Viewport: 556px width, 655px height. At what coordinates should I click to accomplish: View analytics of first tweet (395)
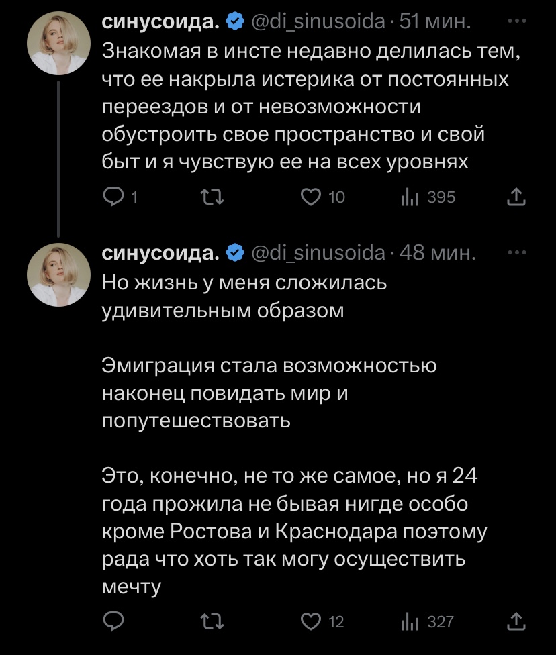[x=410, y=197]
